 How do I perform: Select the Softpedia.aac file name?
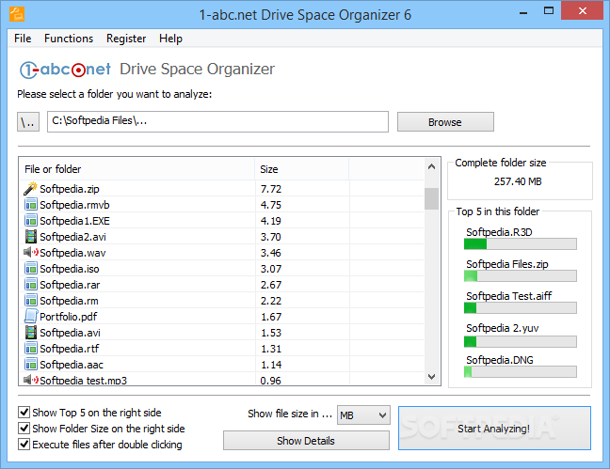pos(72,365)
